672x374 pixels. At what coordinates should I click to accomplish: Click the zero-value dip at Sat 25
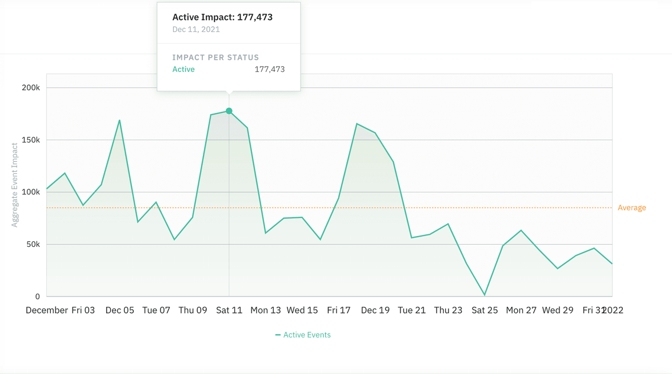click(485, 295)
